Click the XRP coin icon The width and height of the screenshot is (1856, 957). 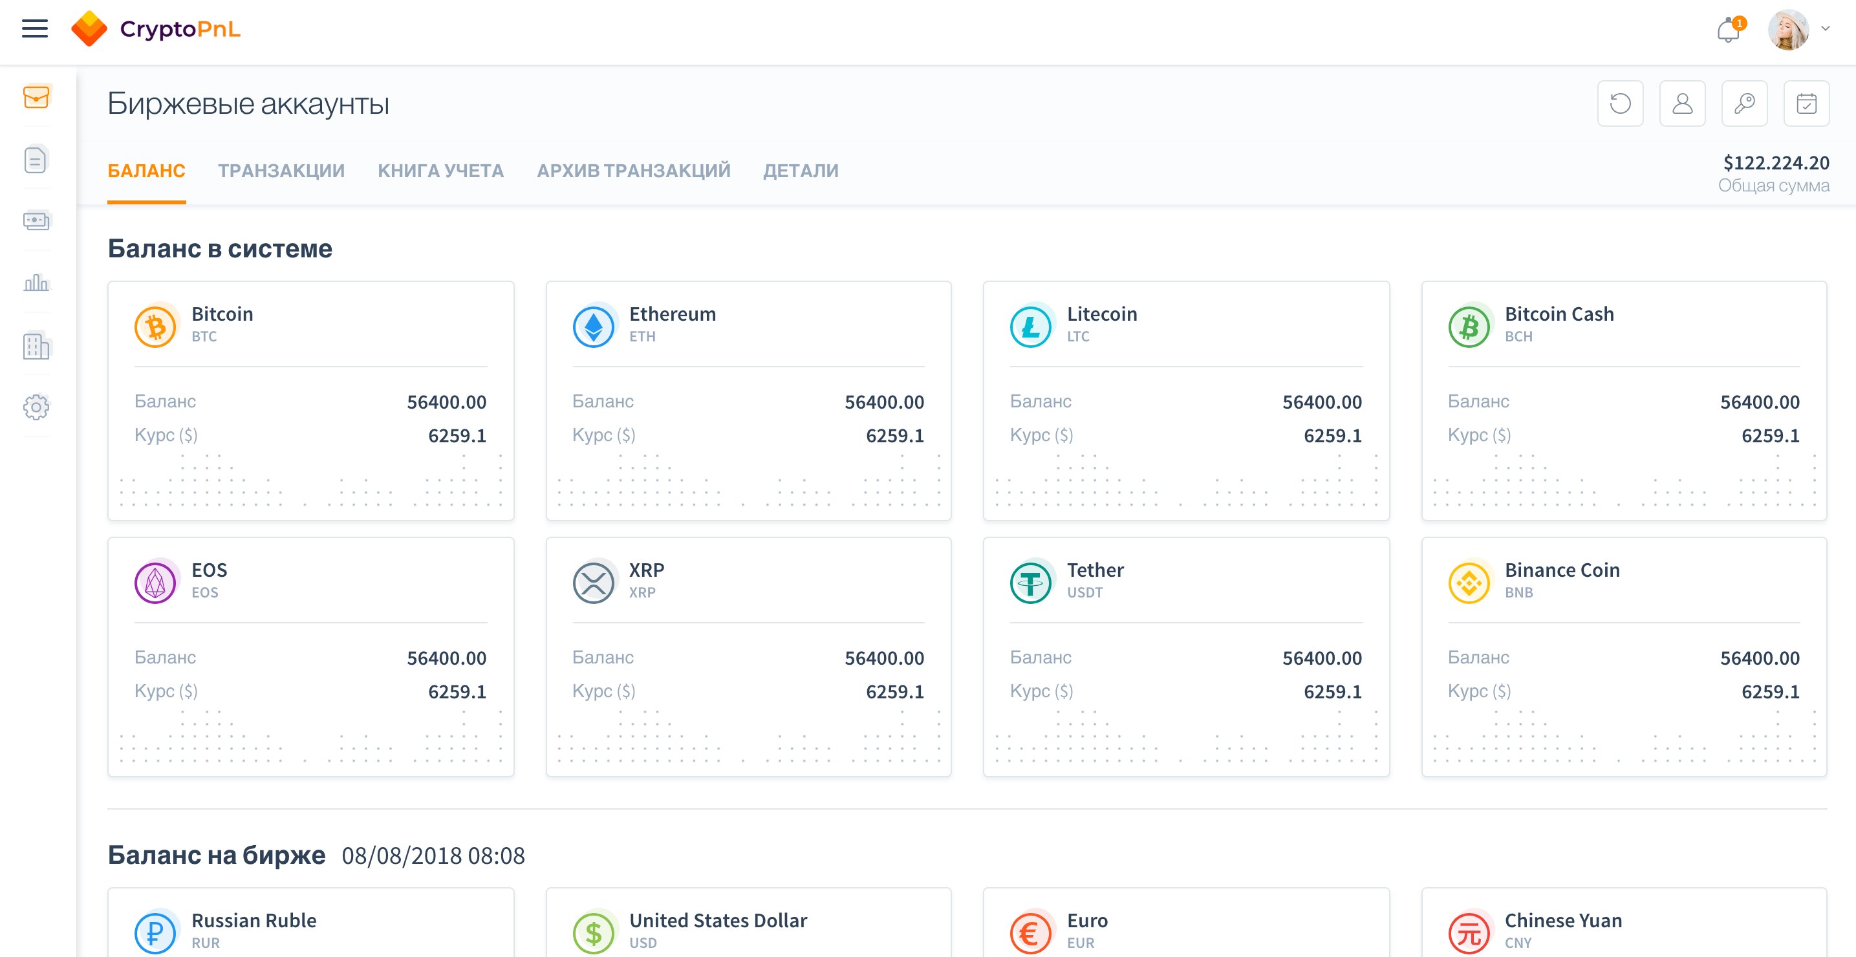[x=594, y=583]
